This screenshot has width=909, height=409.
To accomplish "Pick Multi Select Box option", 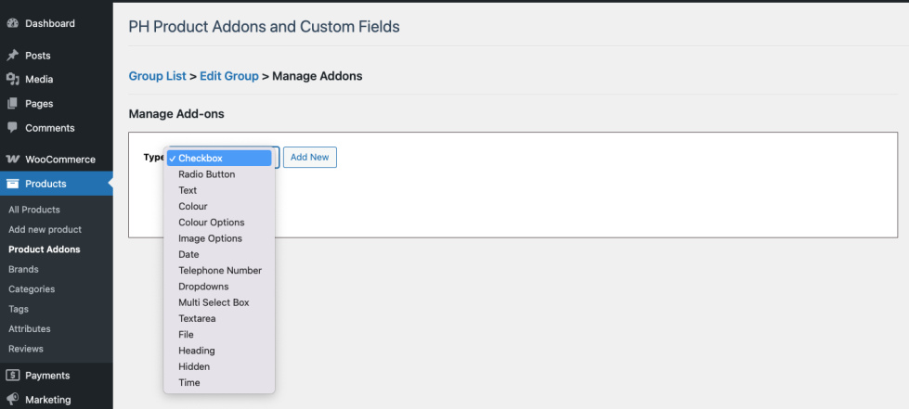I will pos(214,302).
